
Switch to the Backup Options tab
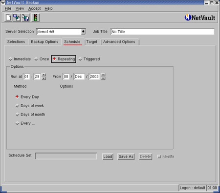coord(44,42)
